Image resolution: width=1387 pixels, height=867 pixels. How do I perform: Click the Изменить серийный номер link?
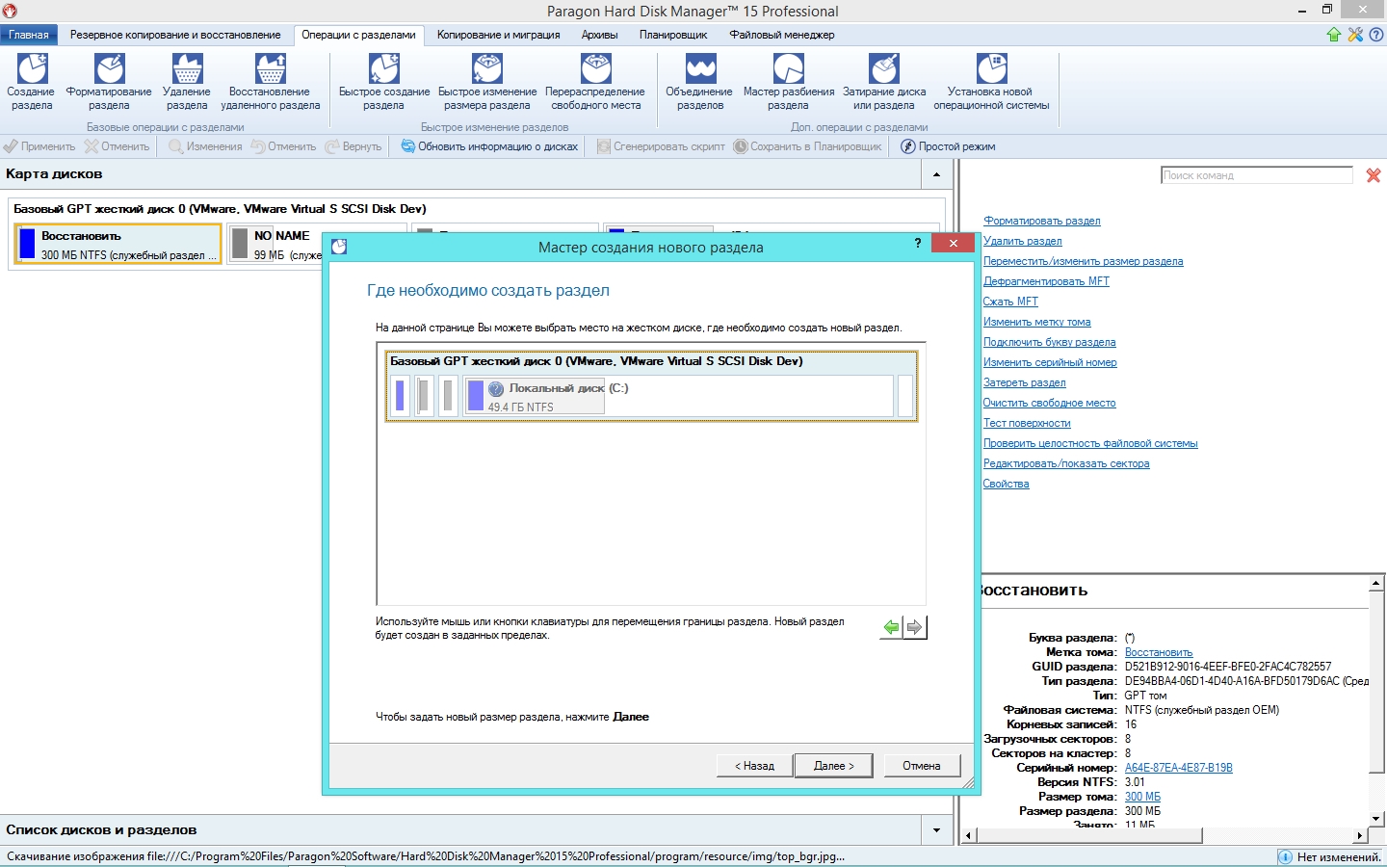click(1050, 362)
